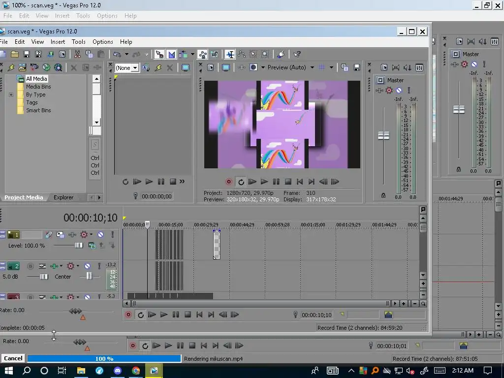Expand the By Type media folder
This screenshot has height=378, width=504.
pyautogui.click(x=11, y=94)
